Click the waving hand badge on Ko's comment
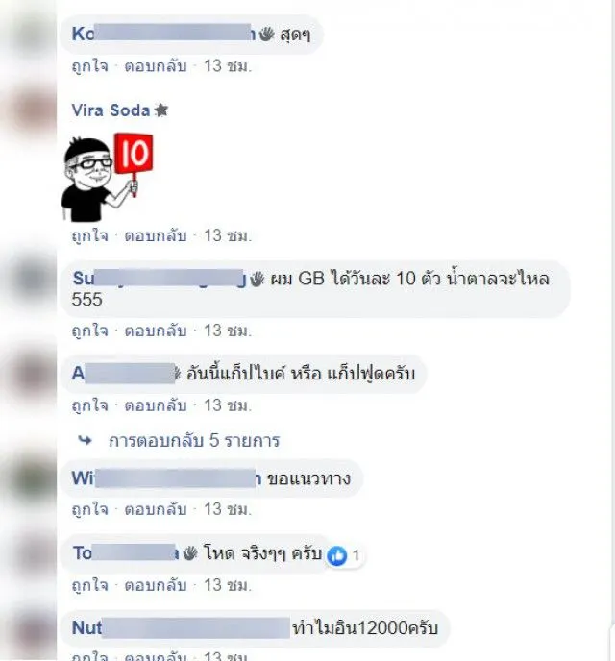 (266, 35)
